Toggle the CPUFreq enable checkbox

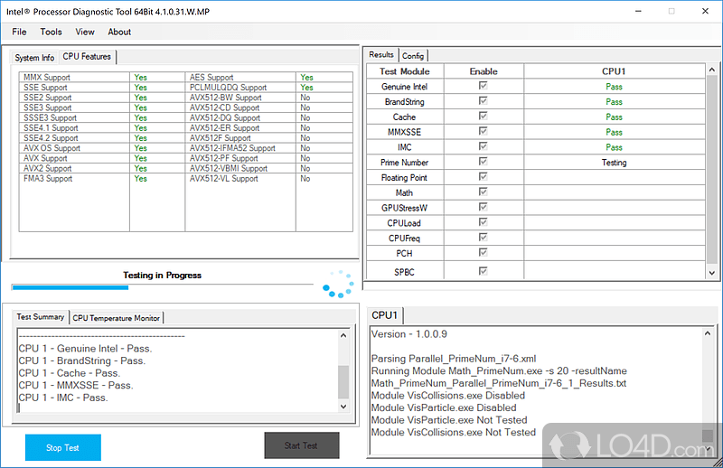pos(484,237)
